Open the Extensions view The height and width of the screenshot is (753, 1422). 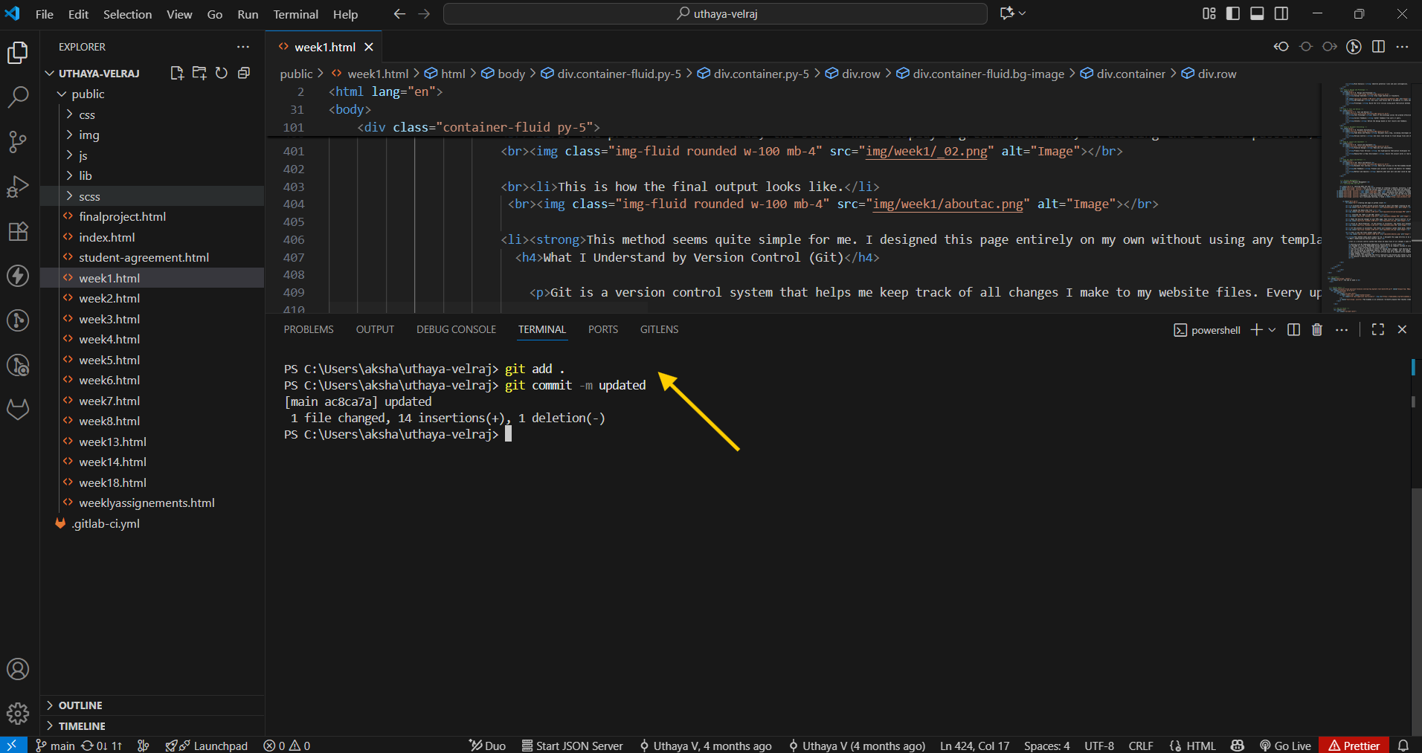18,231
